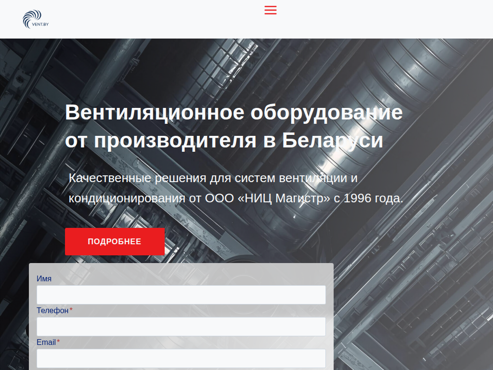Screen dimensions: 493x370
Task: Select the Email input field
Action: [181, 358]
